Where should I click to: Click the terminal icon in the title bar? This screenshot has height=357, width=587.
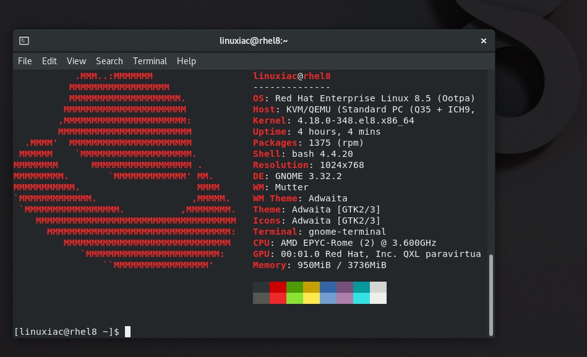click(24, 40)
